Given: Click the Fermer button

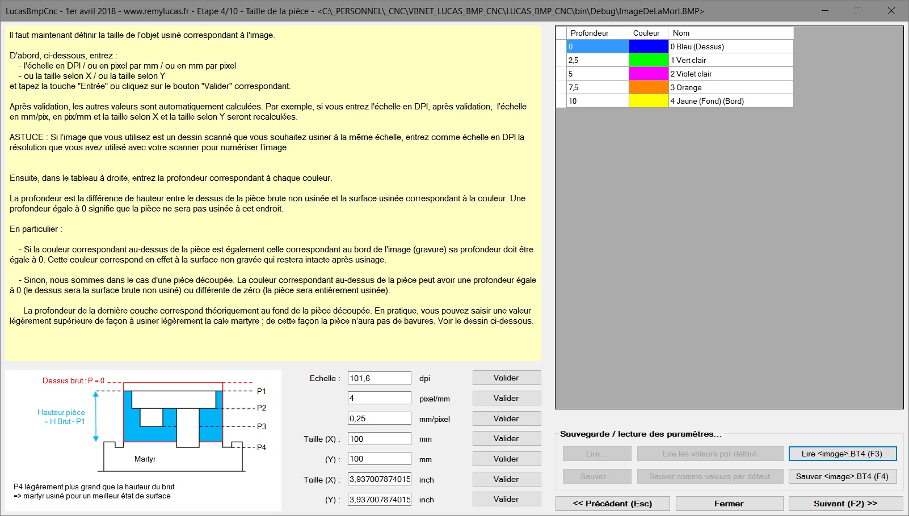Looking at the screenshot, I should tap(729, 504).
